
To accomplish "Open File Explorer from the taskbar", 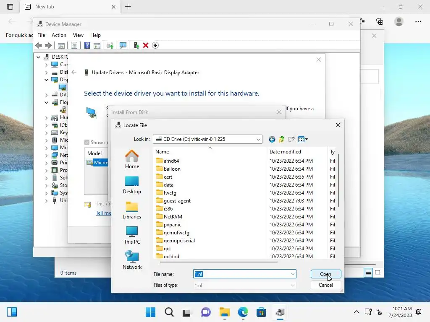I will point(225,312).
